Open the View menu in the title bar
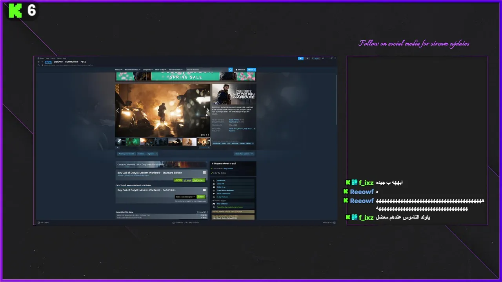Viewport: 502px width, 282px height. click(47, 58)
